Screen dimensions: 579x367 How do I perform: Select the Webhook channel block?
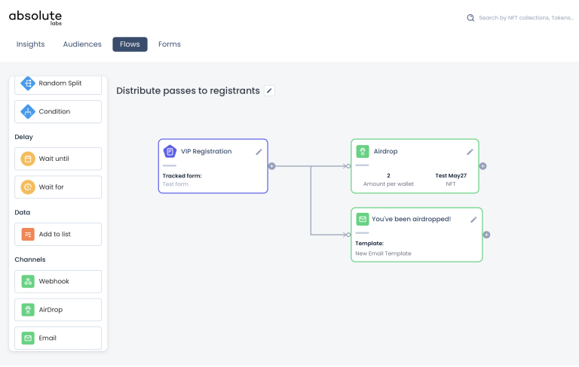point(58,281)
